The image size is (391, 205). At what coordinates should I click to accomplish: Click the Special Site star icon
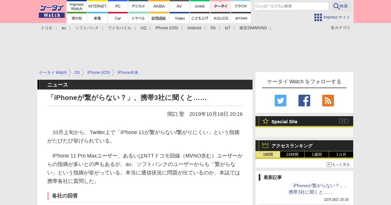coord(266,121)
